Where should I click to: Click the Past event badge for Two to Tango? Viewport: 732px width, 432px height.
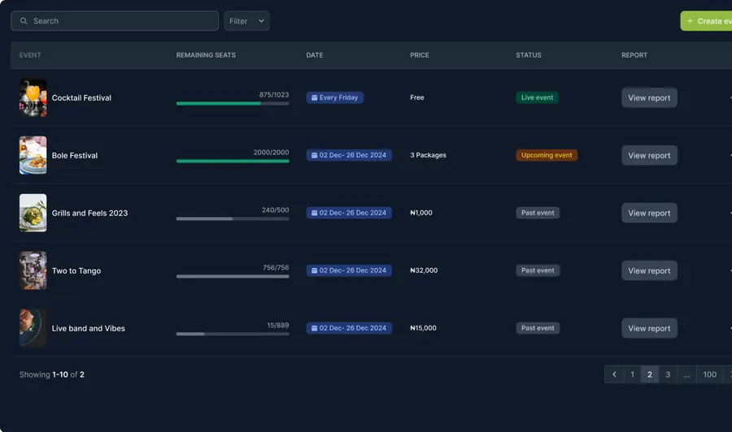point(538,270)
